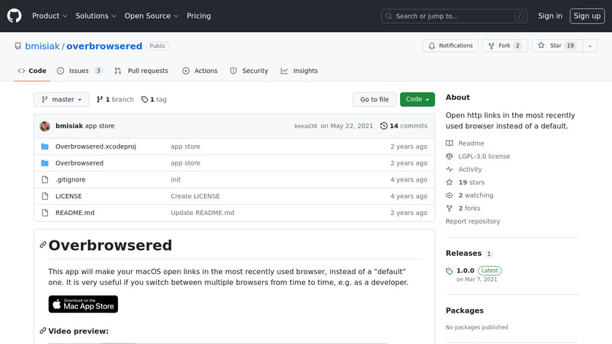Expand the Product menu in header
The image size is (612, 344).
pos(50,16)
